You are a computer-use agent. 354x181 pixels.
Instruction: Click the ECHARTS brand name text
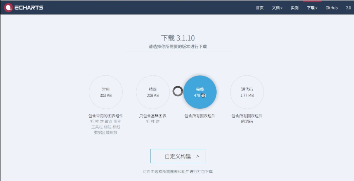click(29, 8)
